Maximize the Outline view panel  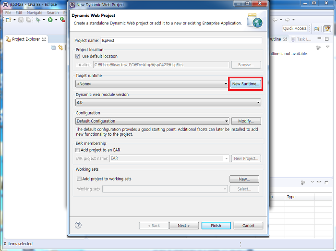[x=327, y=39]
